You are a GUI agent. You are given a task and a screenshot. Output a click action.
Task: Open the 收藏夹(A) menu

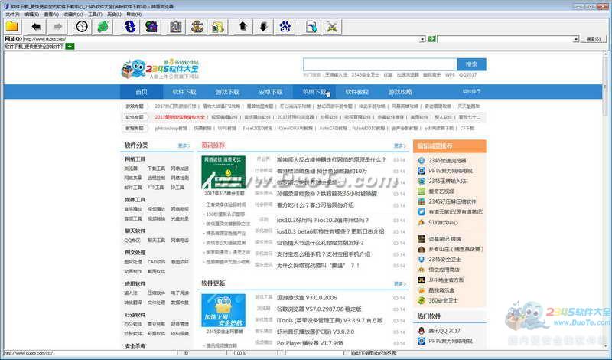(x=73, y=15)
